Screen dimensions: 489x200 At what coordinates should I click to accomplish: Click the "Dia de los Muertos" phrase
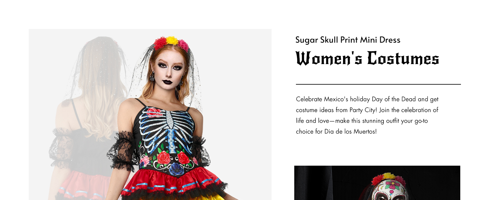350,131
